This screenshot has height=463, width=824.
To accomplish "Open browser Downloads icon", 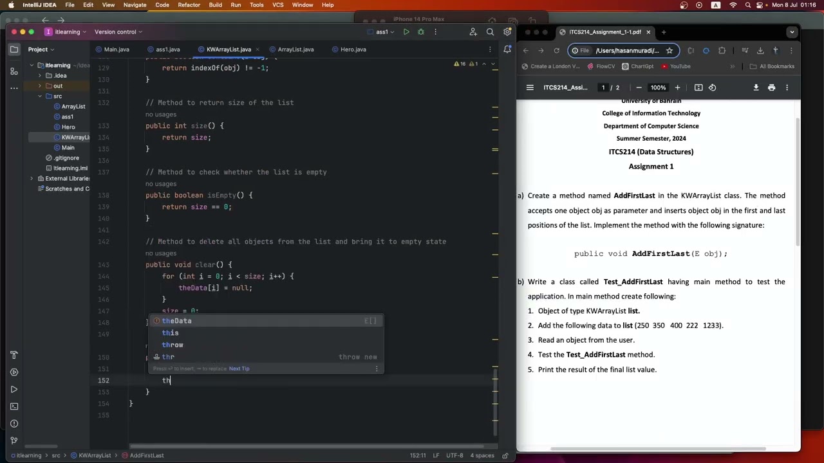I will click(x=760, y=50).
